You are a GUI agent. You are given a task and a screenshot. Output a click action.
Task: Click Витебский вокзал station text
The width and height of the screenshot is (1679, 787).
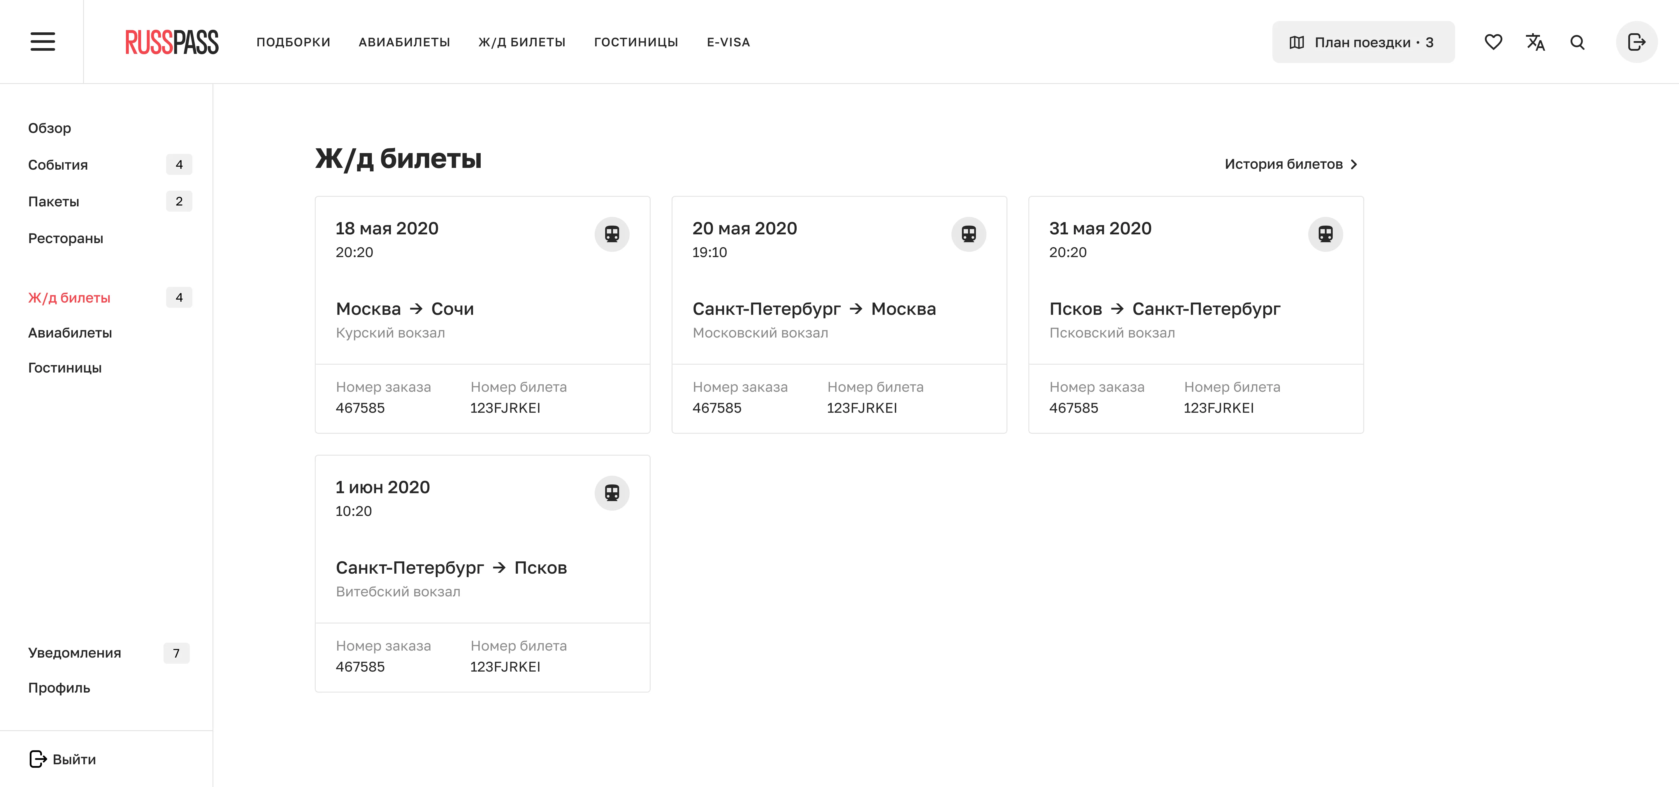[x=398, y=591]
